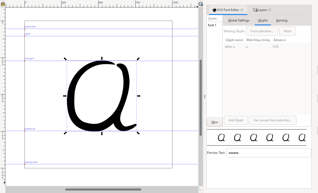The image size is (318, 193).
Task: Click the Reset button
Action: tap(287, 31)
